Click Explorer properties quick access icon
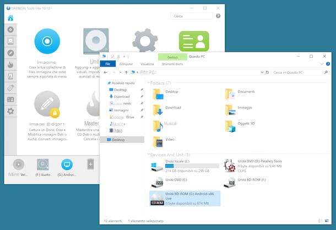336x230 pixels. tap(112, 57)
